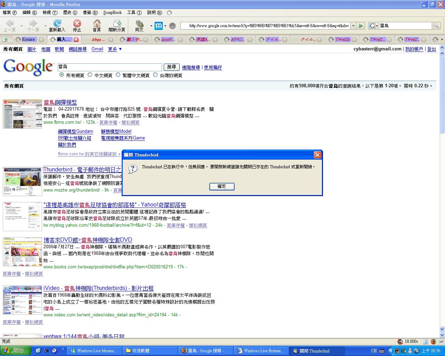
Task: Select the 中文網頁 radio button
Action: (x=90, y=75)
